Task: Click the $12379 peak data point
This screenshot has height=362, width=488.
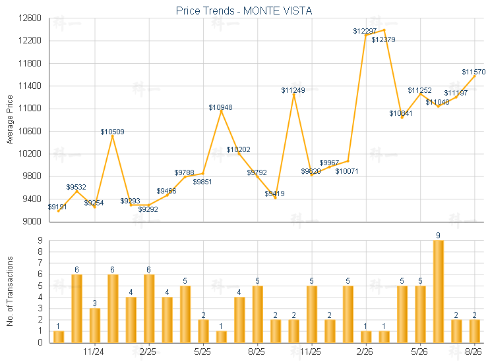Action: pyautogui.click(x=384, y=30)
